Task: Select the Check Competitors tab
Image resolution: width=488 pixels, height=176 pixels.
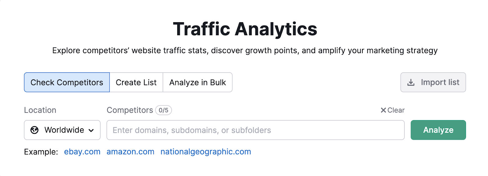Action: click(67, 82)
